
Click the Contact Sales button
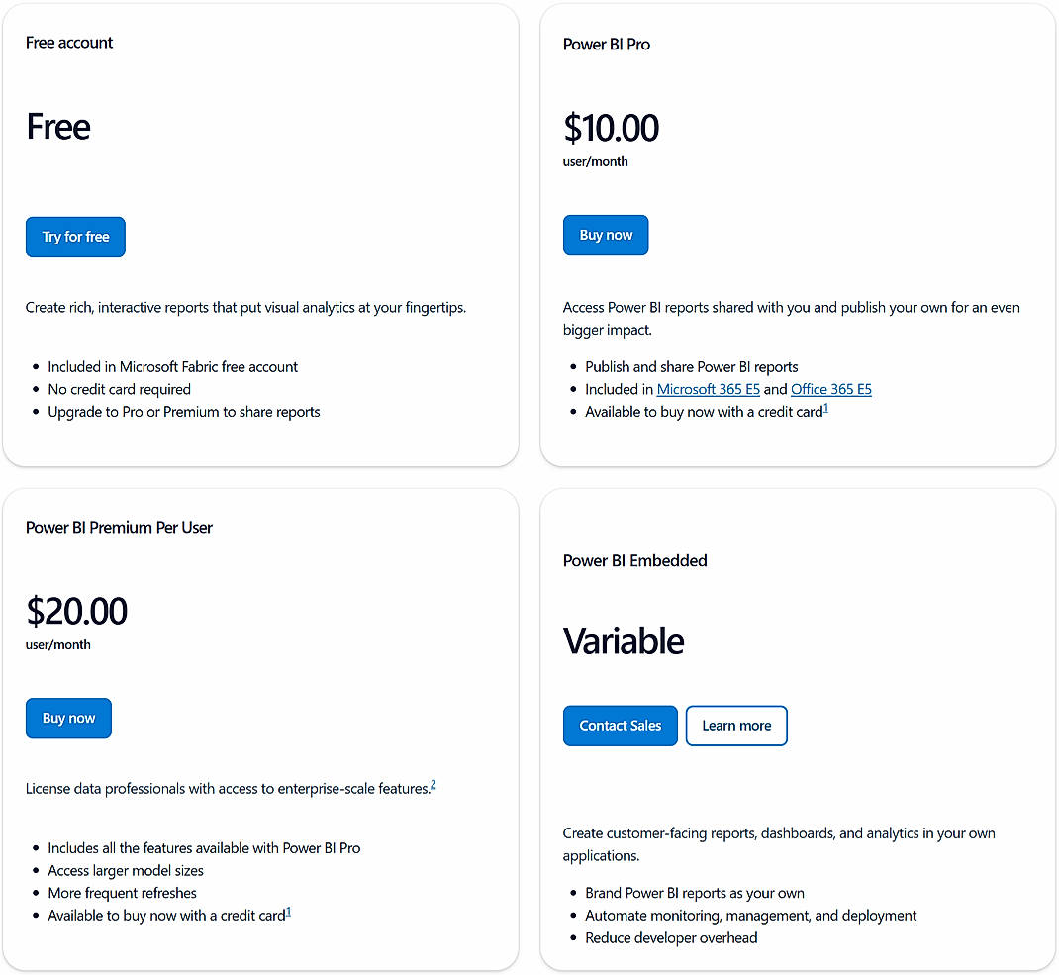pyautogui.click(x=620, y=726)
